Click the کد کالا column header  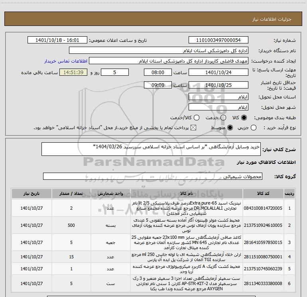pos(263,193)
